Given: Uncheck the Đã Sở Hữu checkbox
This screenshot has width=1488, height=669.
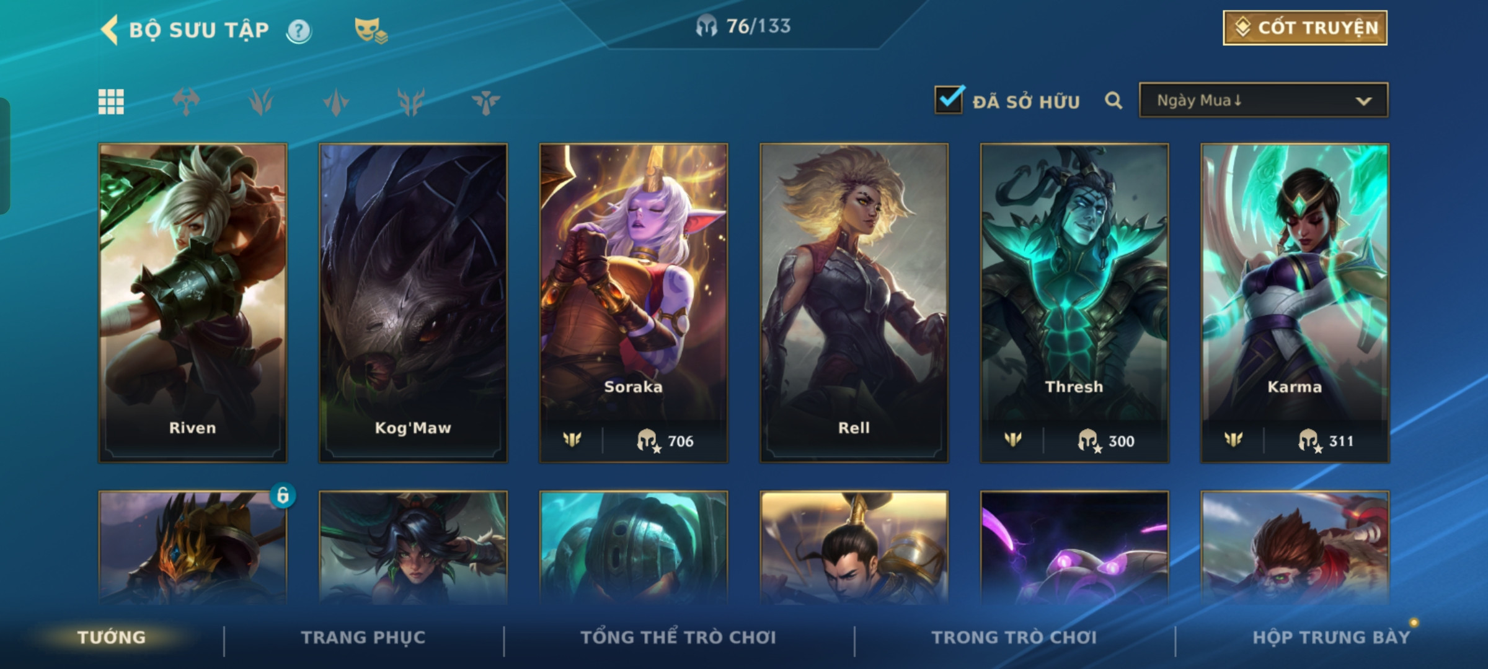Looking at the screenshot, I should click(949, 100).
